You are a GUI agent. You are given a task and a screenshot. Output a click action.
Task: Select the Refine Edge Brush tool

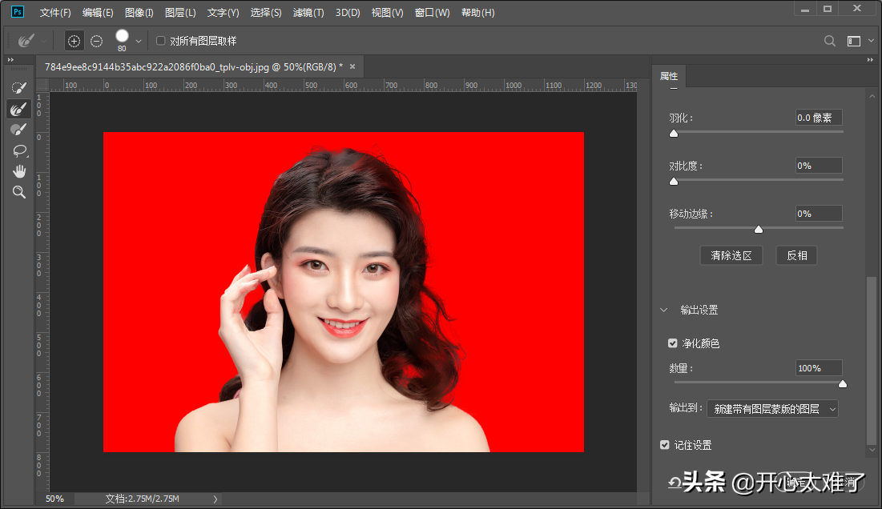19,109
